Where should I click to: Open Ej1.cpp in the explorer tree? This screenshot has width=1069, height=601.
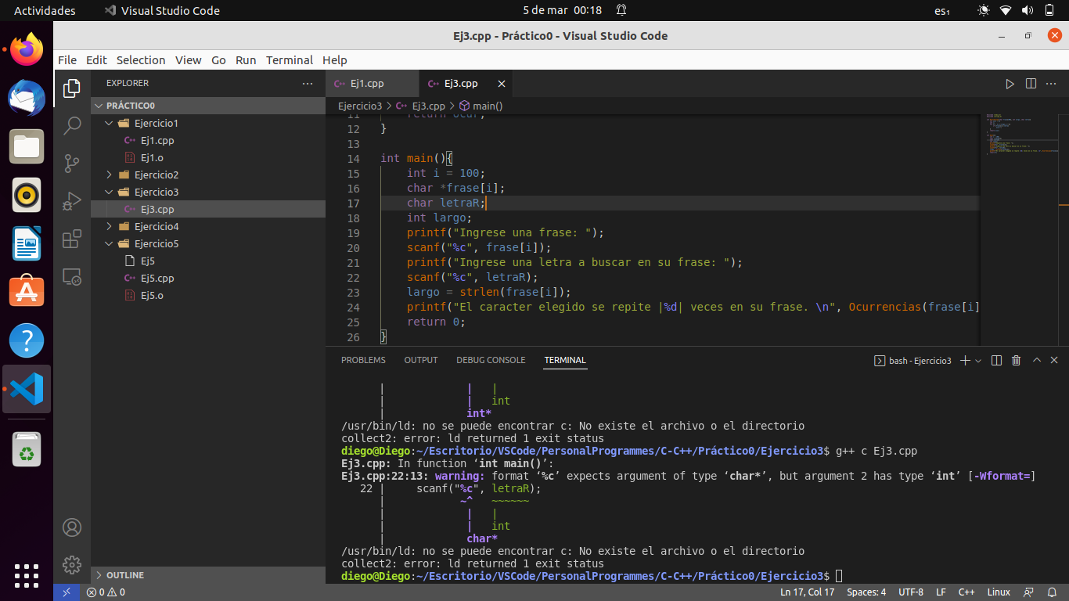(208, 140)
